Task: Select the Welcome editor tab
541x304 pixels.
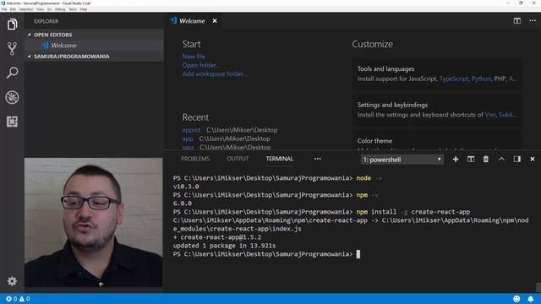Action: [x=193, y=21]
